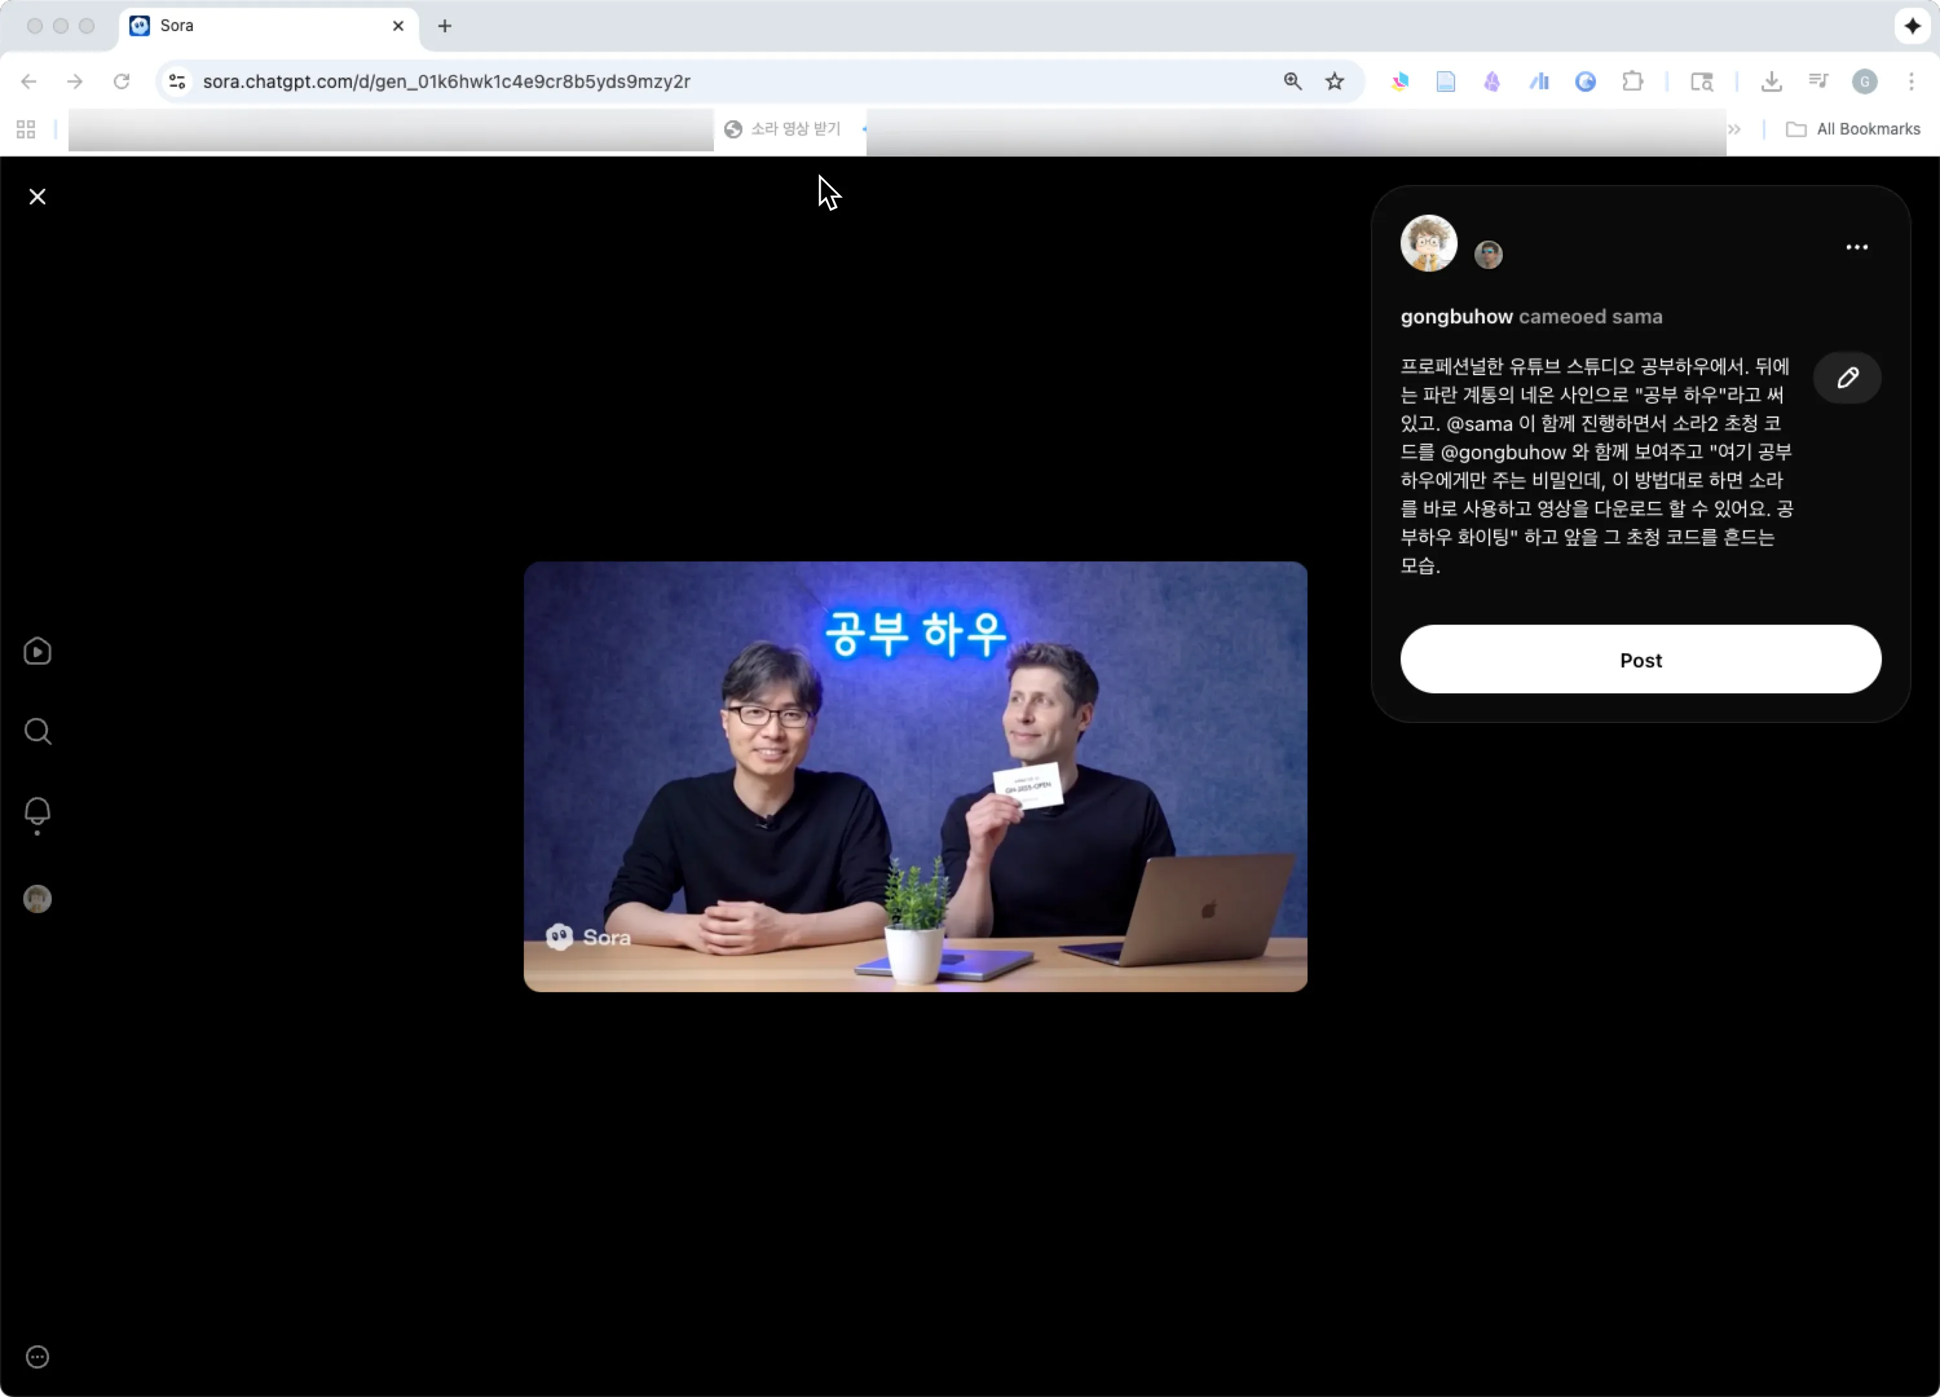Open sama's small cameo avatar
The image size is (1940, 1397).
(x=1489, y=254)
